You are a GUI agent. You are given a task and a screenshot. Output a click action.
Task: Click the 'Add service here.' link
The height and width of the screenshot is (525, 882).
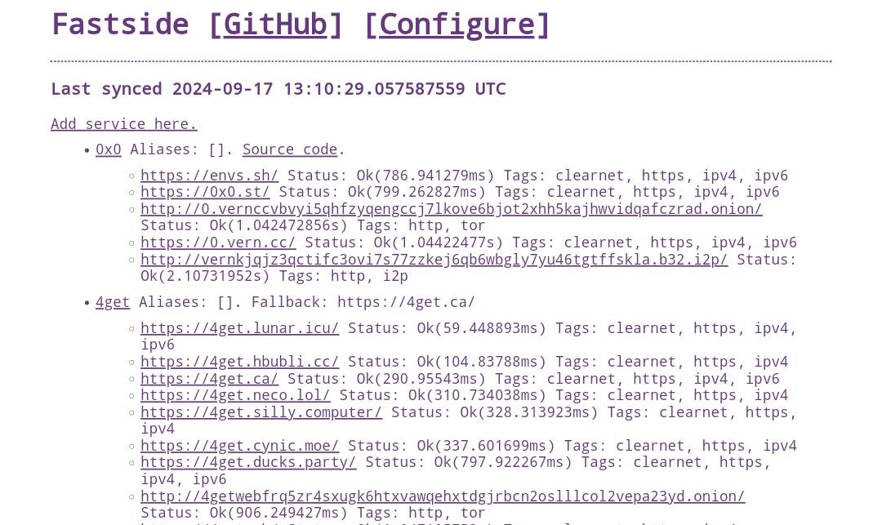(123, 124)
